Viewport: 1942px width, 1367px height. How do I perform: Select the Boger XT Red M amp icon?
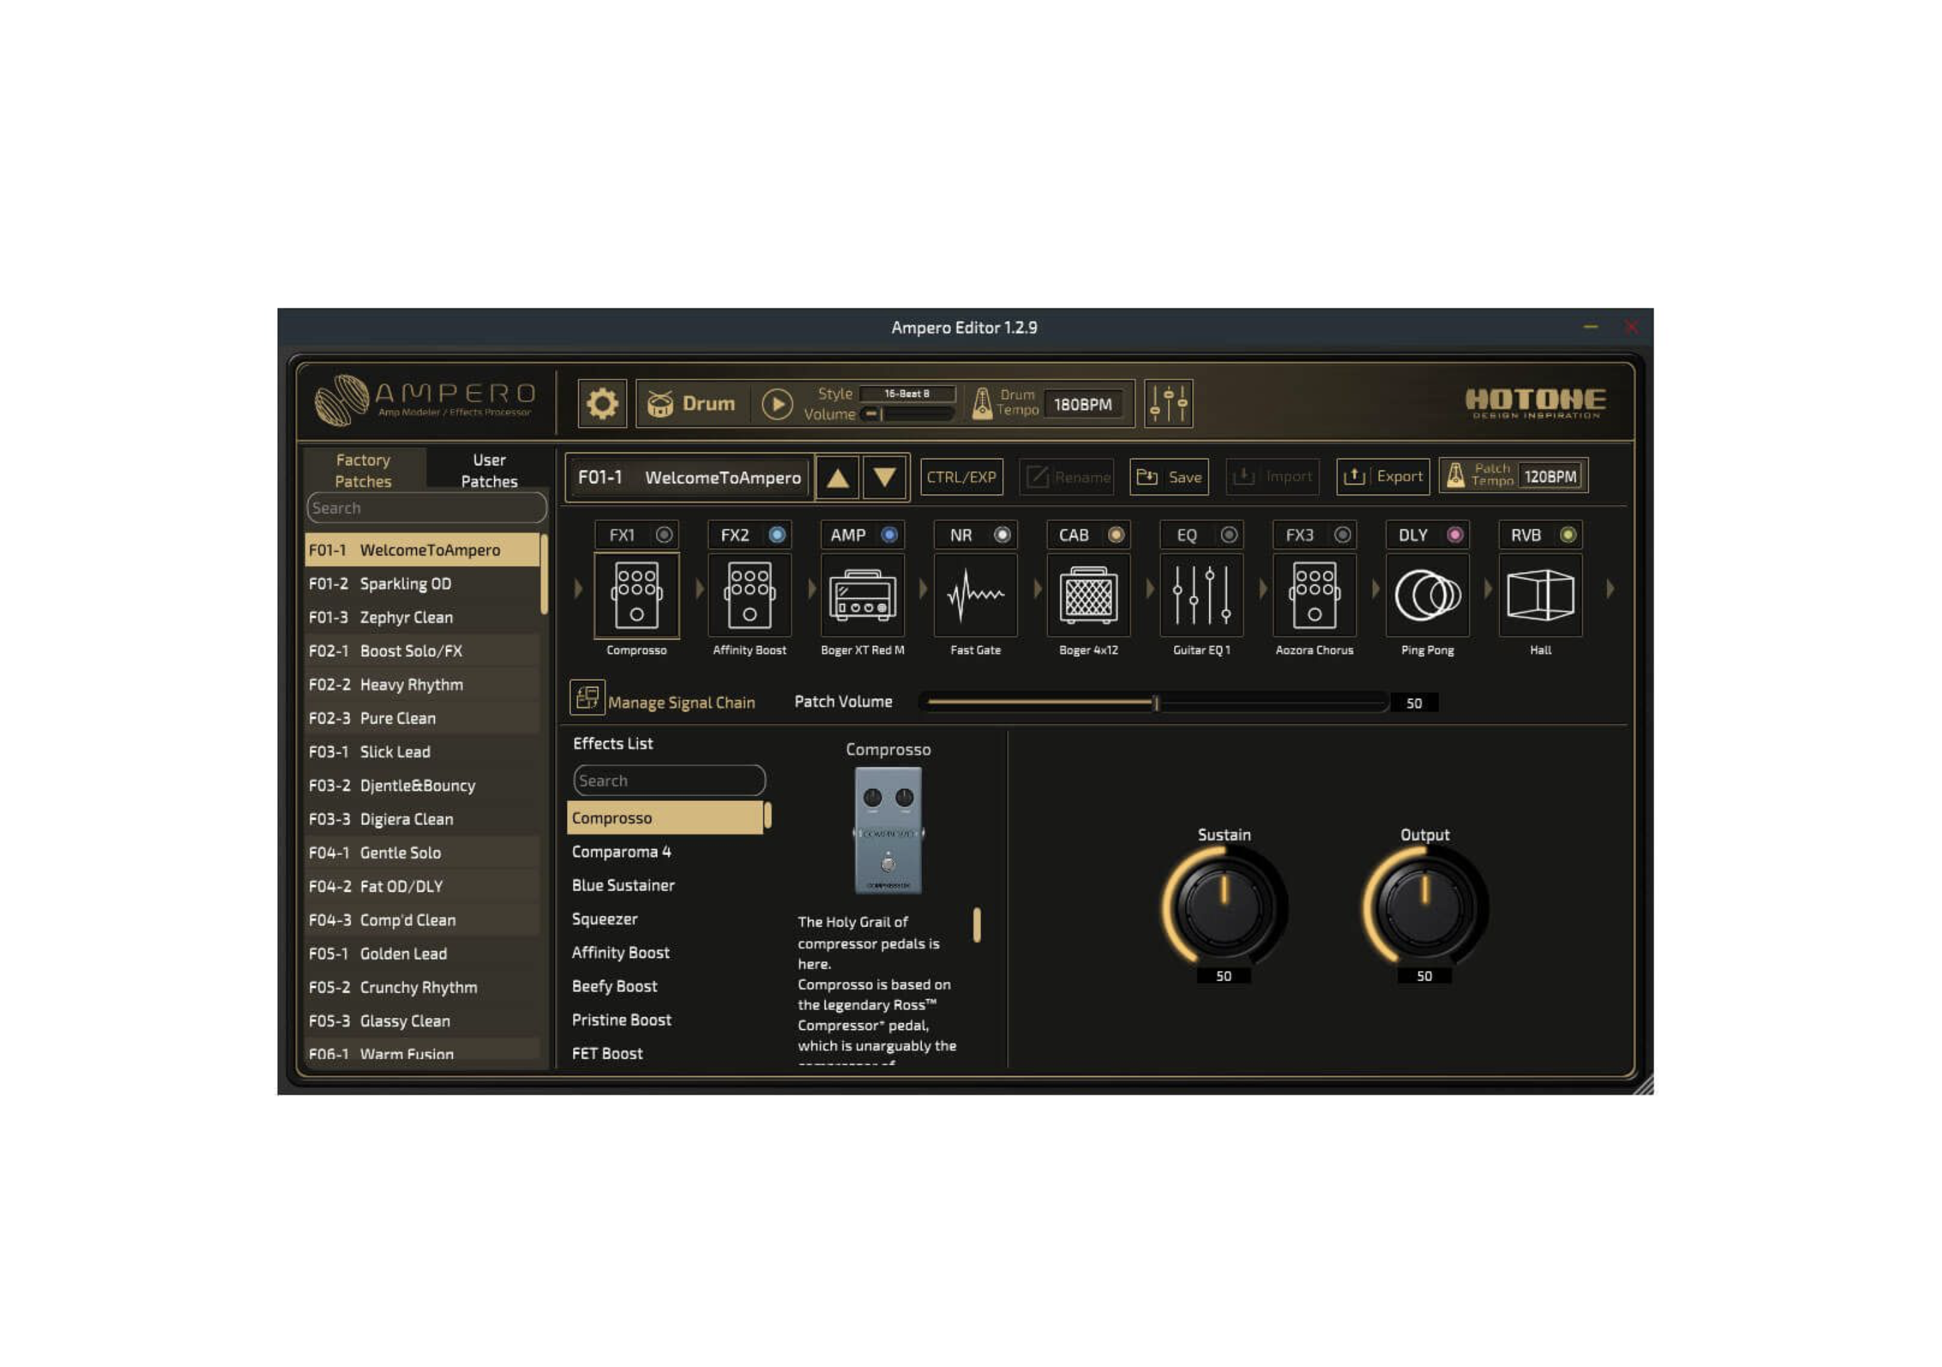point(862,595)
